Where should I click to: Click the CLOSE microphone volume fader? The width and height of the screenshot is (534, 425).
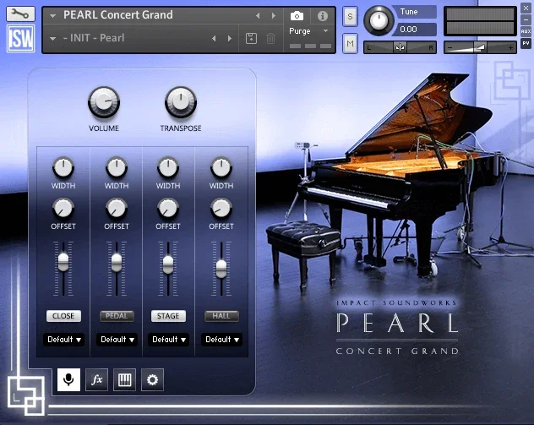coord(63,262)
